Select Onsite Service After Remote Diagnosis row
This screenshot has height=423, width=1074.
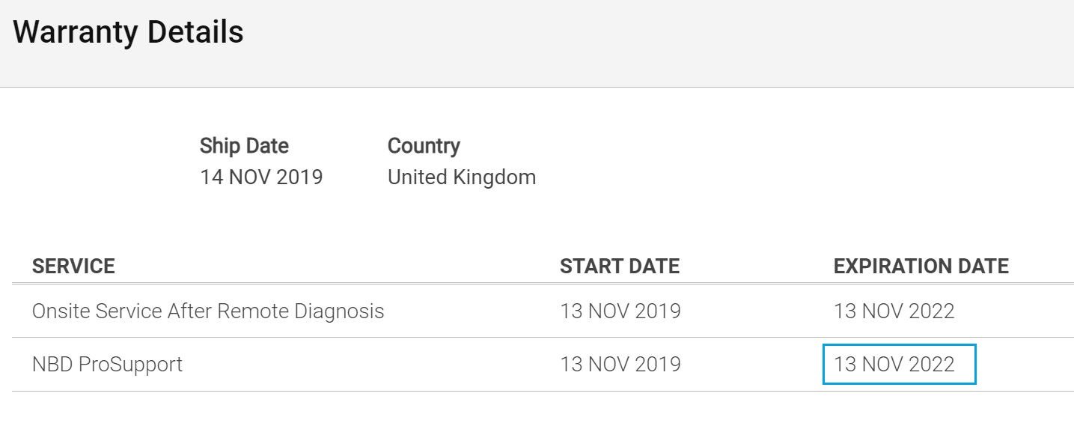click(x=543, y=311)
